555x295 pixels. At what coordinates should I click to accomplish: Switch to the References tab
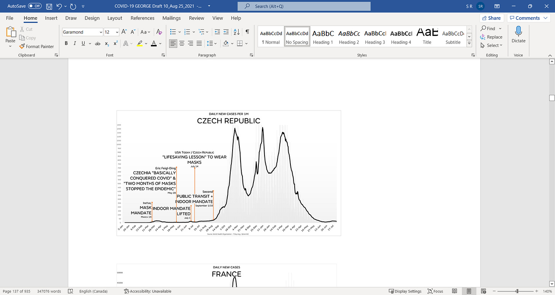click(142, 18)
